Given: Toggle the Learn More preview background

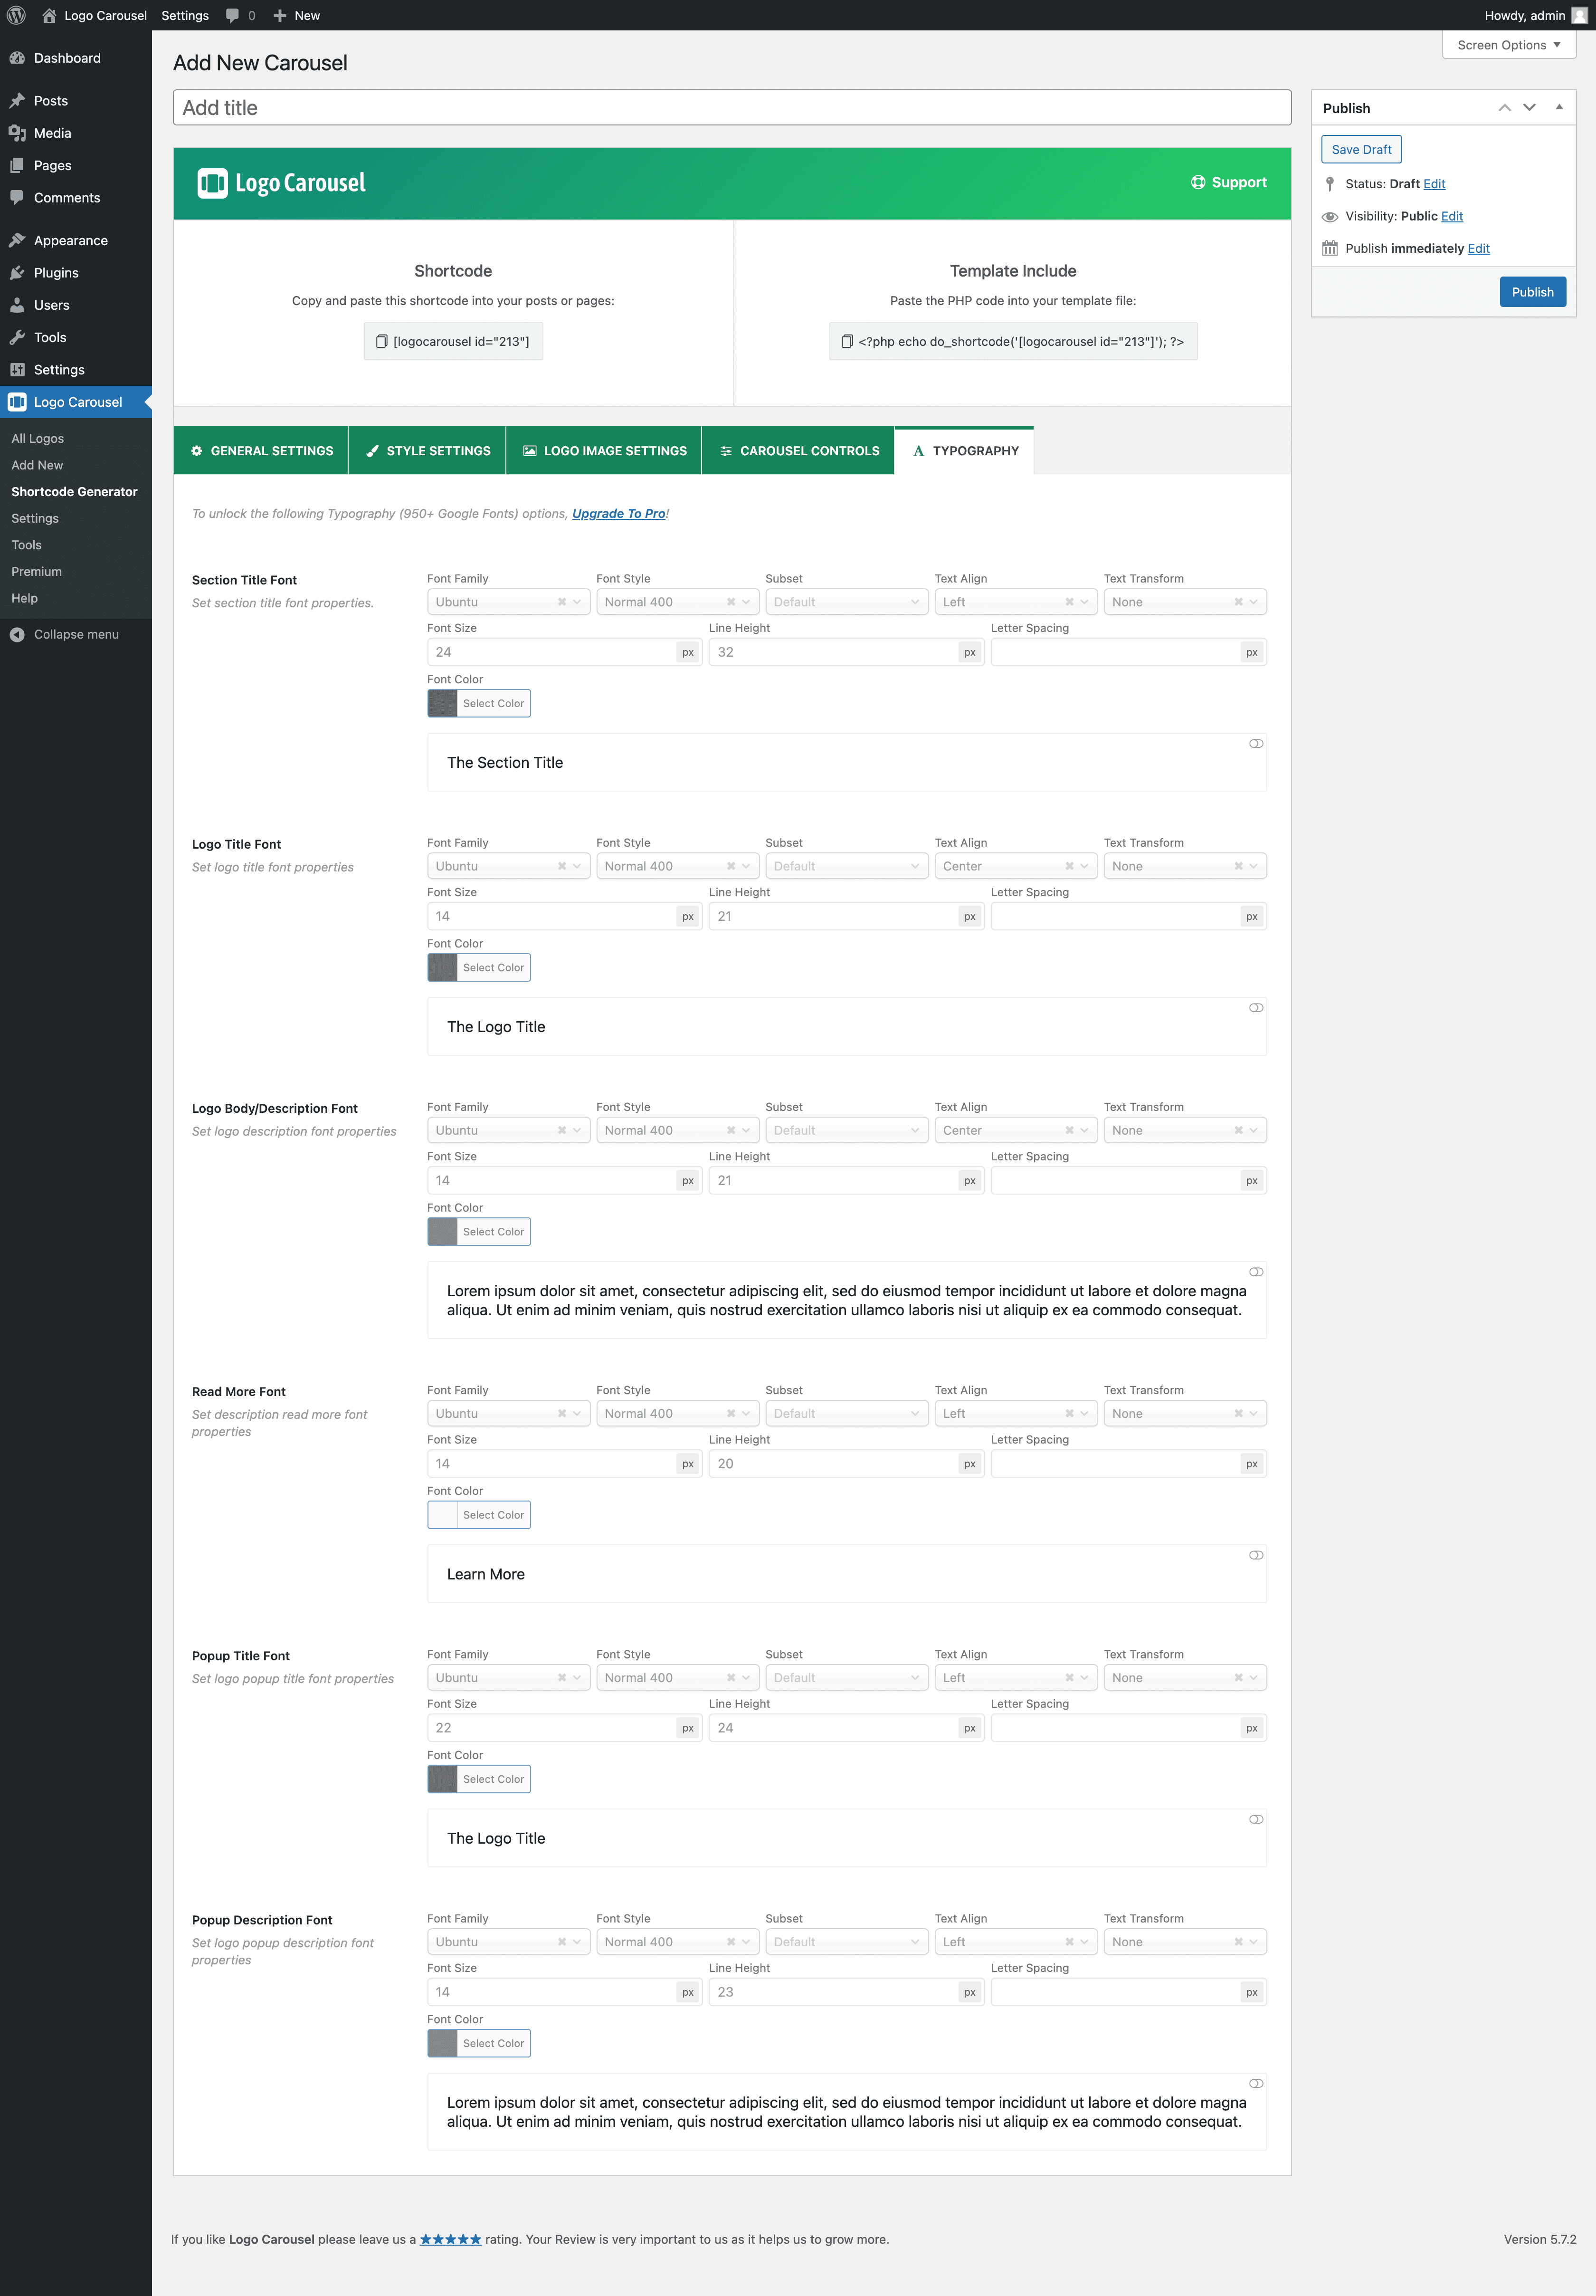Looking at the screenshot, I should 1255,1555.
